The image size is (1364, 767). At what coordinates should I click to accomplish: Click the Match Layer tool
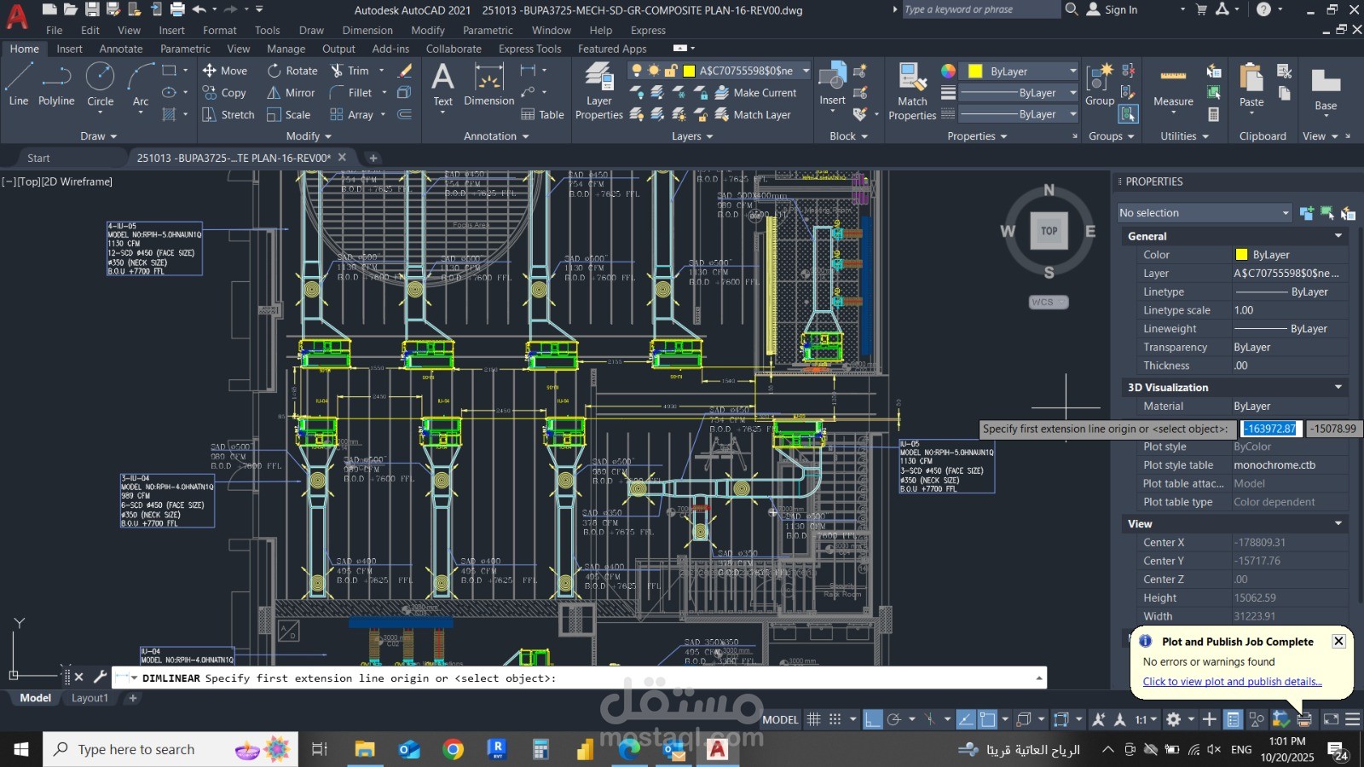tap(753, 114)
